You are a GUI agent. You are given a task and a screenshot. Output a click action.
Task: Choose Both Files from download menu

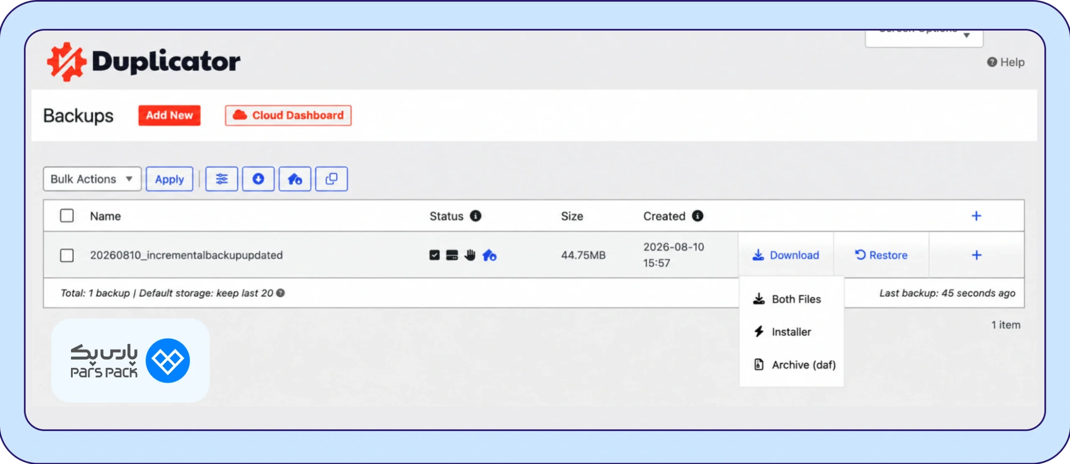[787, 299]
